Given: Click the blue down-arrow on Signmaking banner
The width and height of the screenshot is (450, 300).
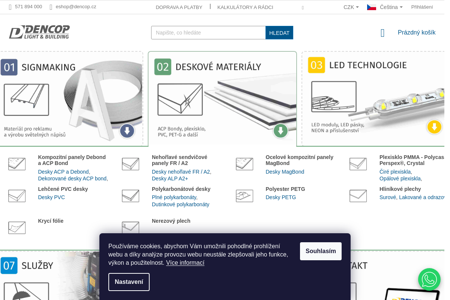Looking at the screenshot, I should click(127, 131).
